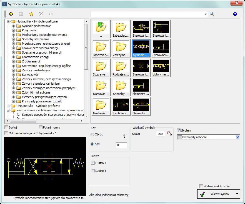Open the 'Sposoby ...' folder
The image size is (245, 204).
[121, 87]
